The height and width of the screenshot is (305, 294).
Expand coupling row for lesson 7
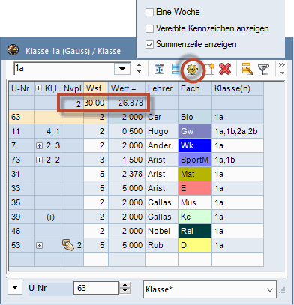[x=39, y=146]
